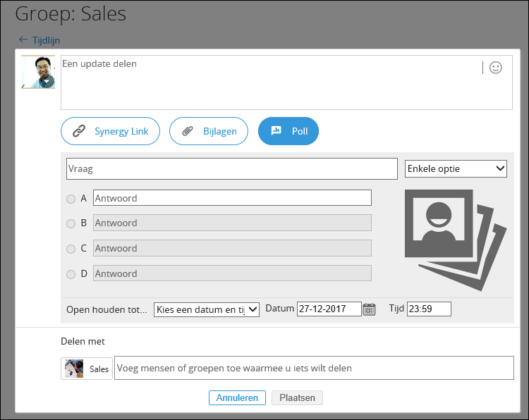
Task: Click the Sales group tag label
Action: (99, 369)
